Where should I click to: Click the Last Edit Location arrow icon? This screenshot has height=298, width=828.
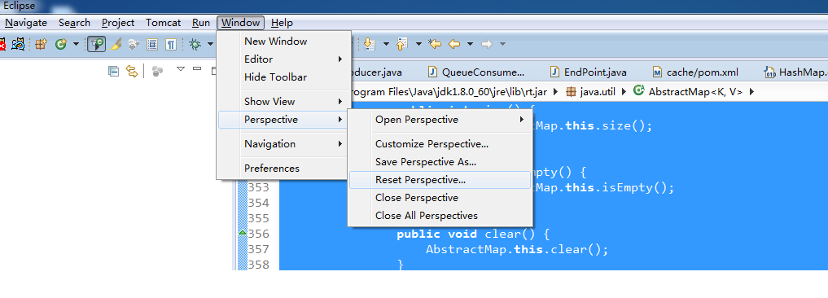pos(435,45)
